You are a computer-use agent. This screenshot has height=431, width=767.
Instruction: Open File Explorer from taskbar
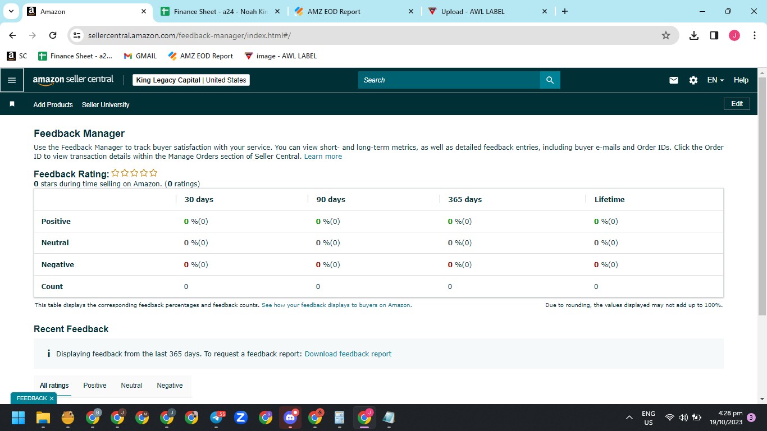(x=43, y=418)
